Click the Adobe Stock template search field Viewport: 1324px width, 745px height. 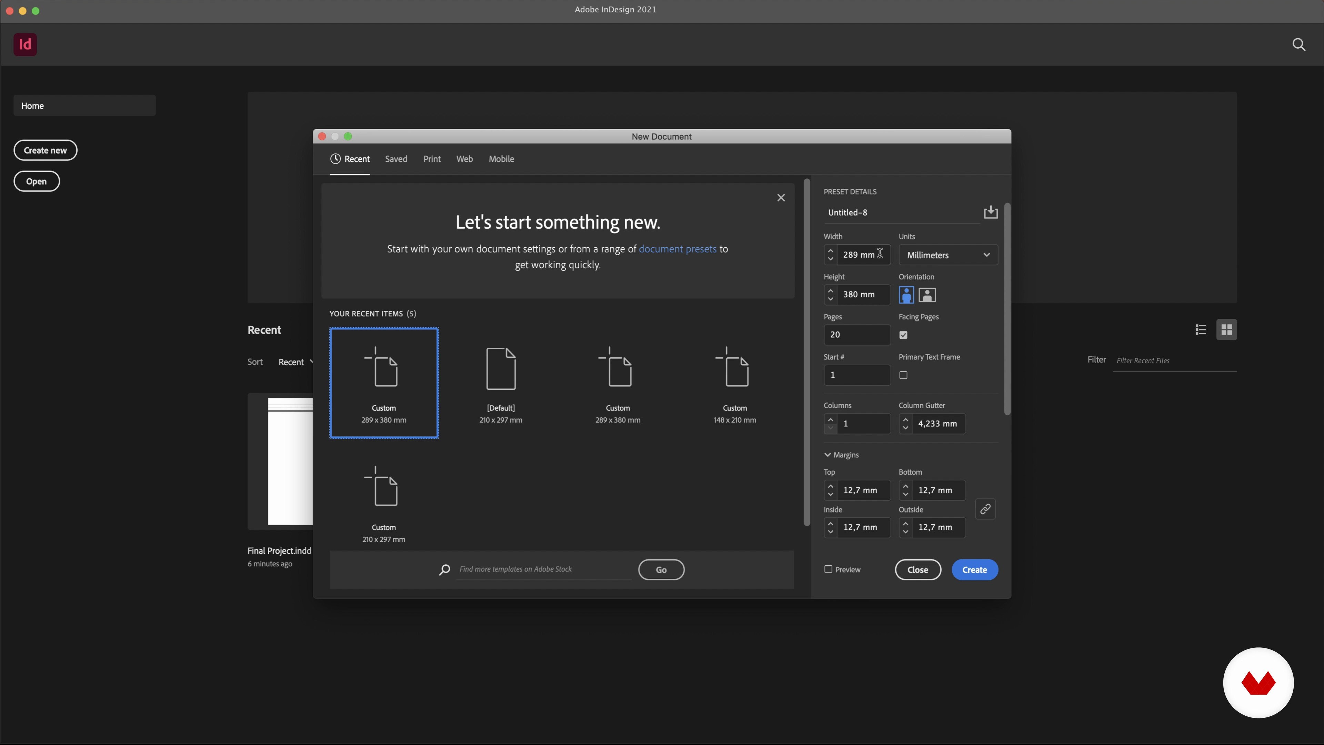pos(544,569)
